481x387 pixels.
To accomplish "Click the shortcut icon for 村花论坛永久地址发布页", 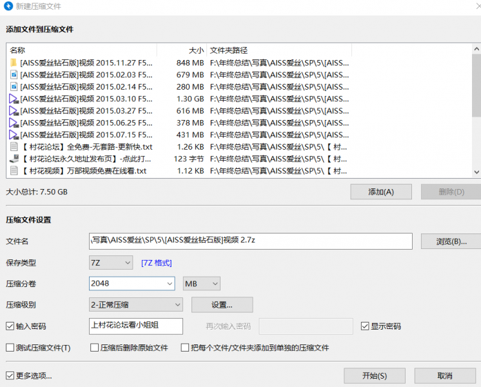I will pos(14,159).
